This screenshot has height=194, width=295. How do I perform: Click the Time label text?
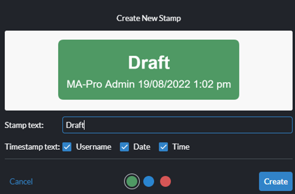click(181, 147)
